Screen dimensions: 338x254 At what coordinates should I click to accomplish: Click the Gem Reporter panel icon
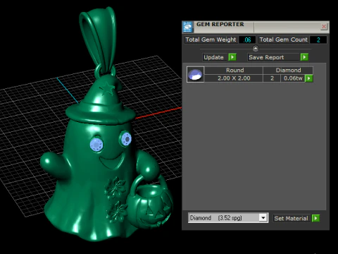tap(187, 27)
